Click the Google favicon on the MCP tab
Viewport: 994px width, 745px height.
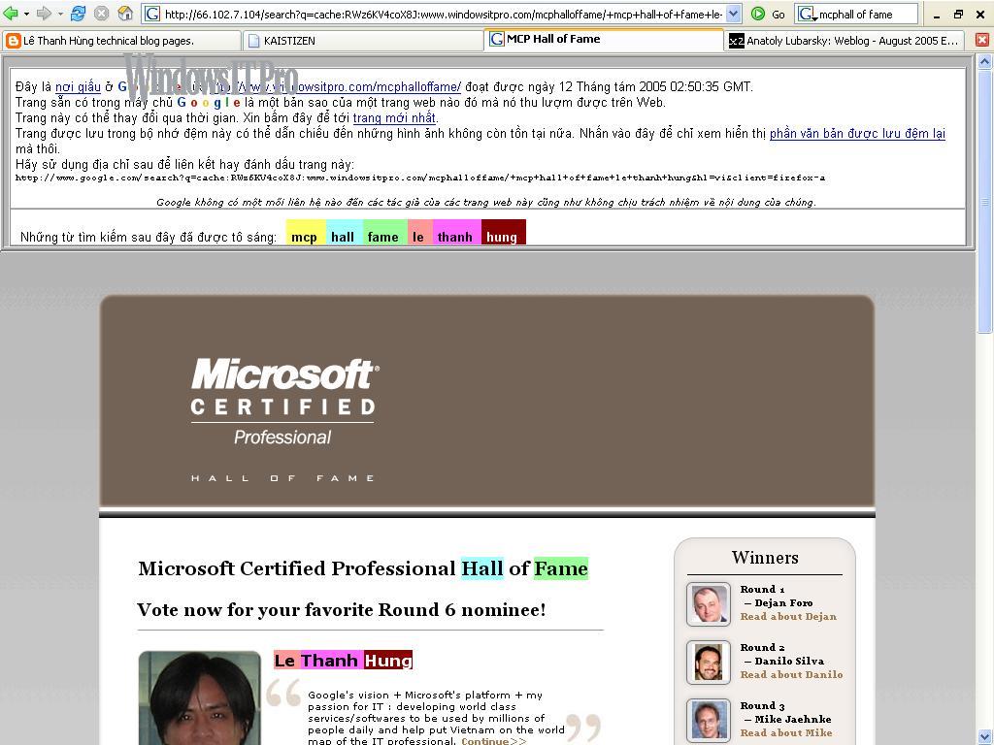[x=497, y=39]
